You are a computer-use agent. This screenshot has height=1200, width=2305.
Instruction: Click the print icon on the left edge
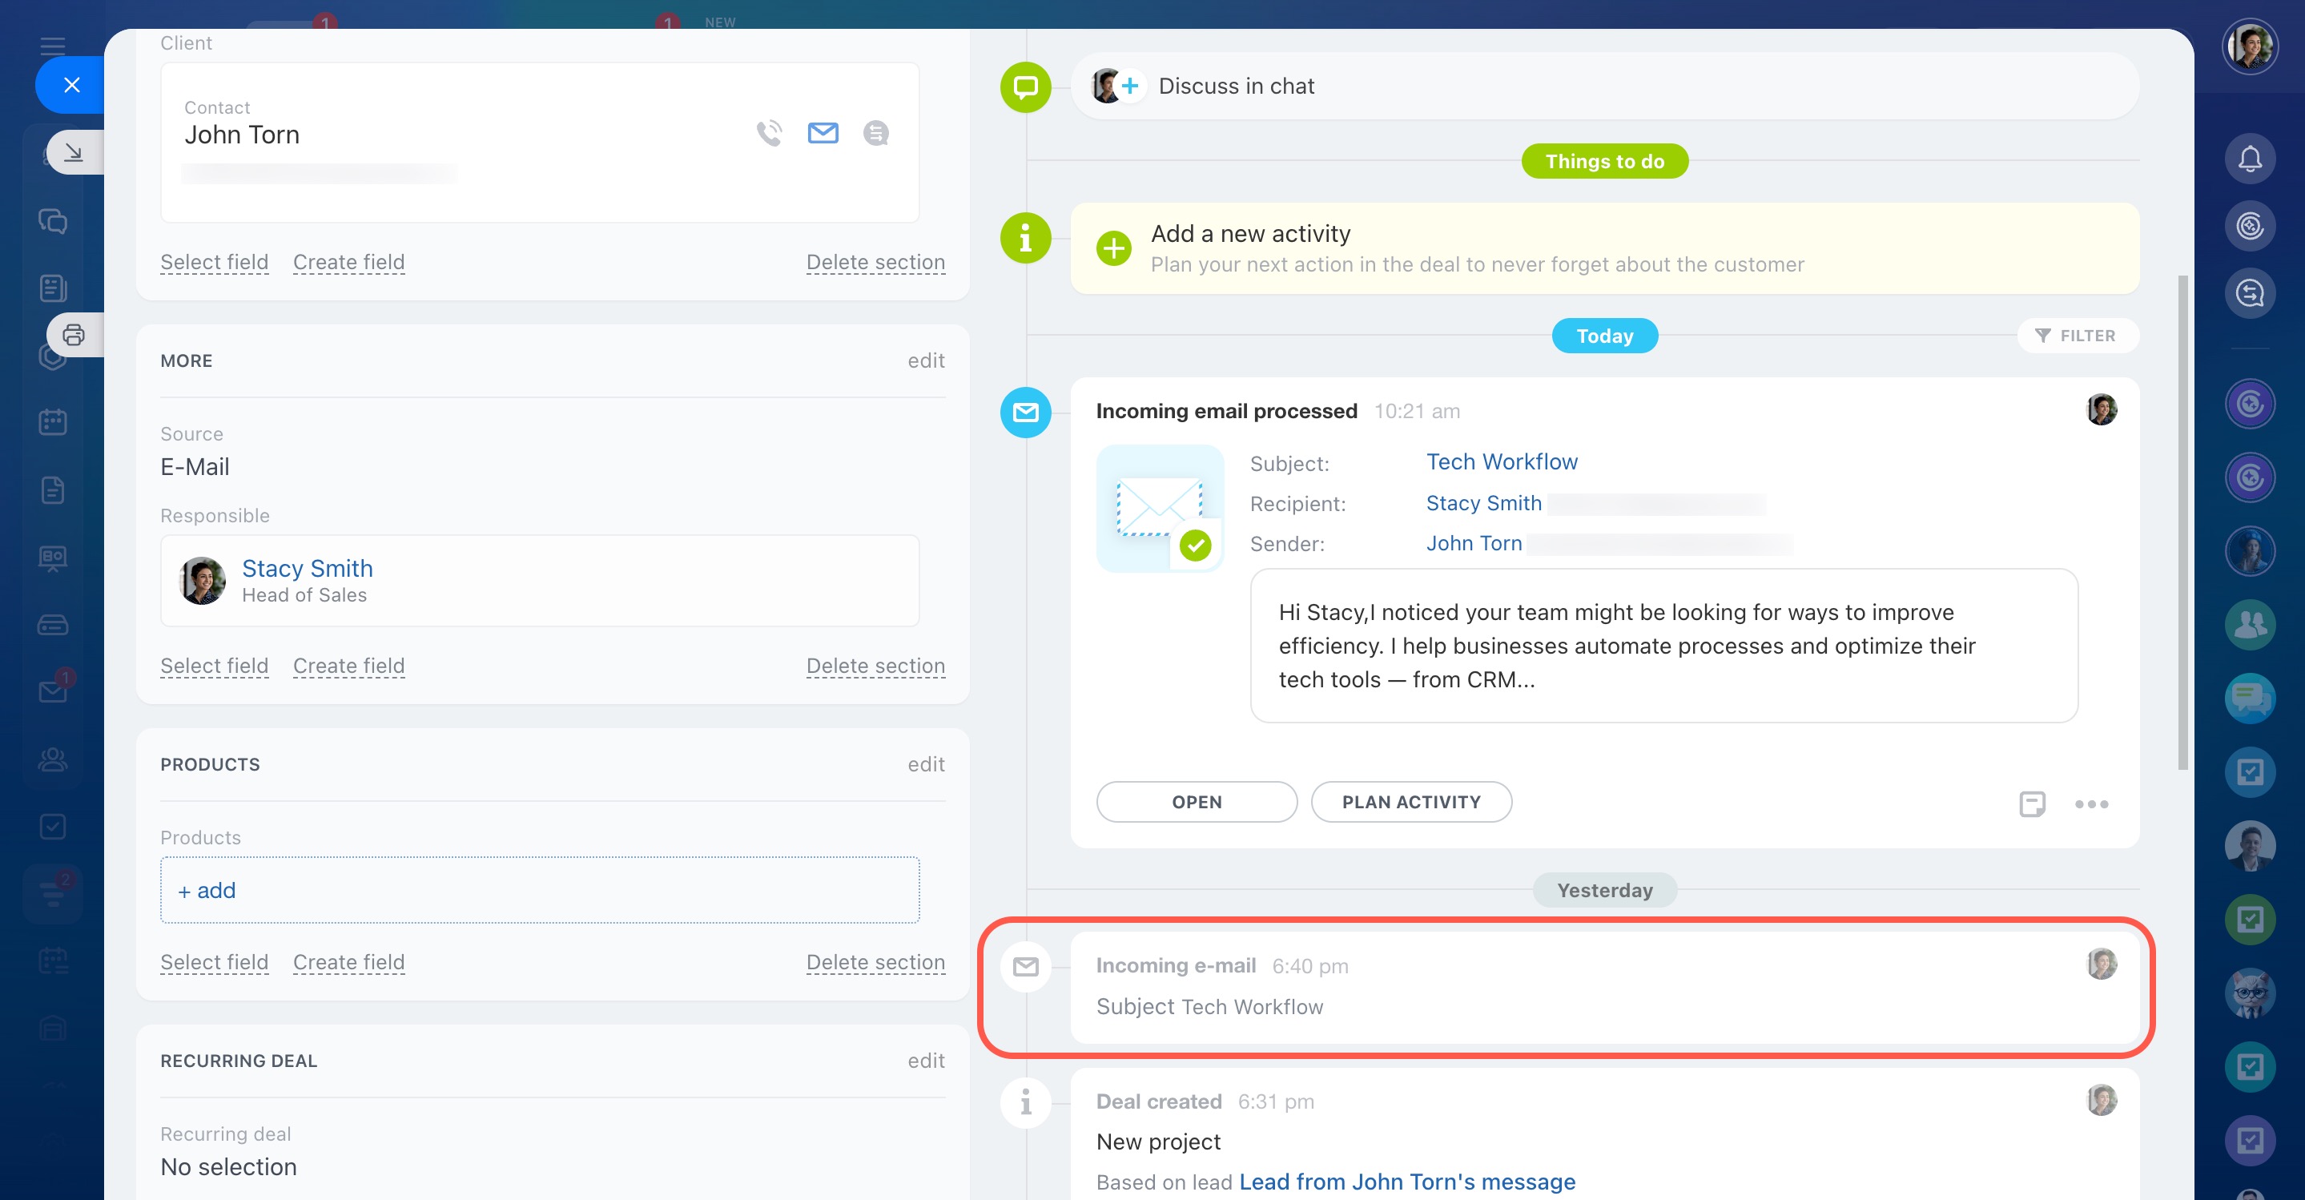coord(74,335)
